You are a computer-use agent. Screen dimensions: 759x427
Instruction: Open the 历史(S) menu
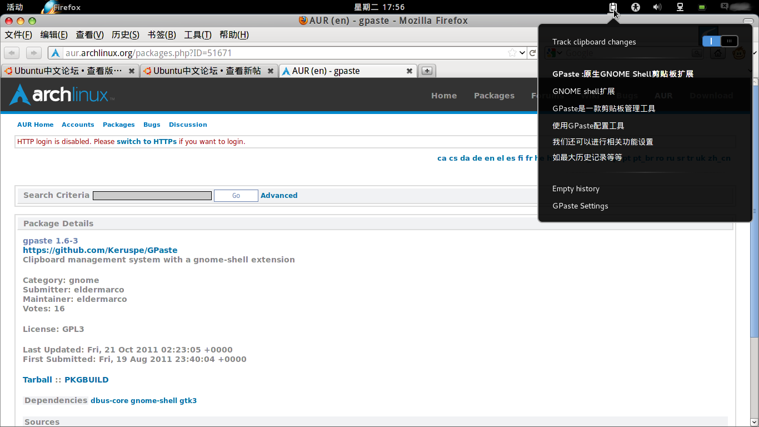[x=126, y=34]
